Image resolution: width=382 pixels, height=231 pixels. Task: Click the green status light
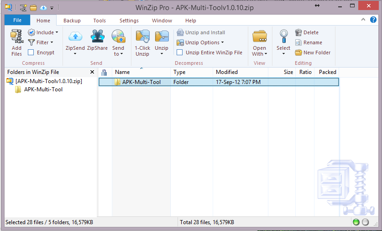coord(356,222)
